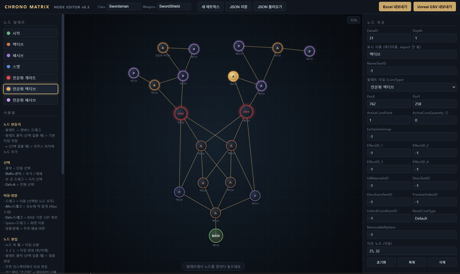Click the 초기화 reset button

[x=381, y=262]
